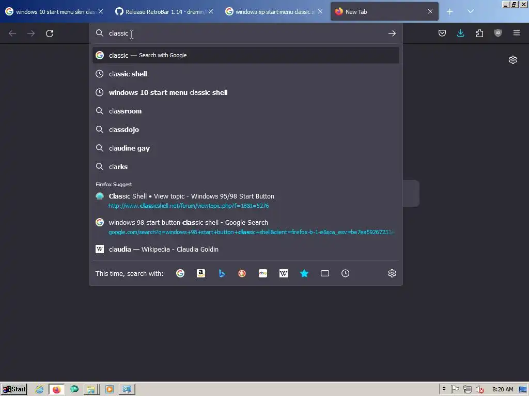Search this time with DuckDuckGo icon
Viewport: 529px width, 396px height.
242,273
